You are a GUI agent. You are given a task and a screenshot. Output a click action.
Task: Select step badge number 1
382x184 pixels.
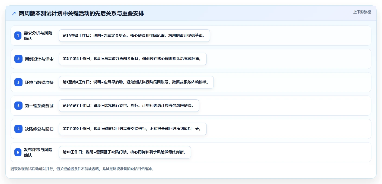point(18,36)
